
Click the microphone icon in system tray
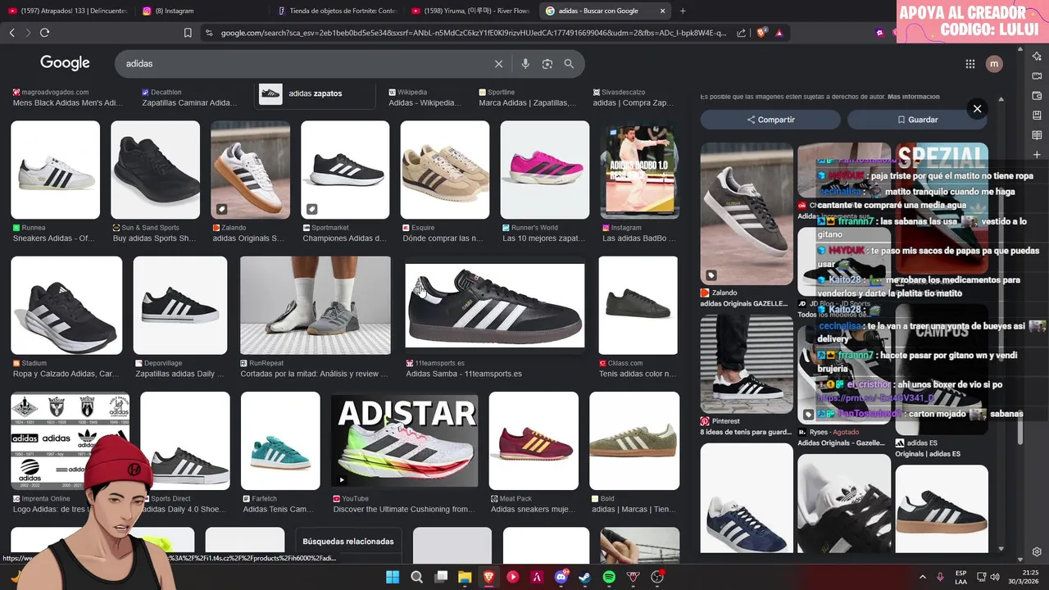pyautogui.click(x=940, y=577)
